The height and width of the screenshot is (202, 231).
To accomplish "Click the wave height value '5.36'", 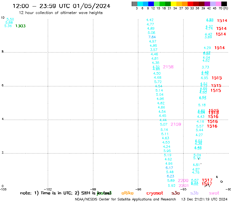I will [x=8, y=26].
